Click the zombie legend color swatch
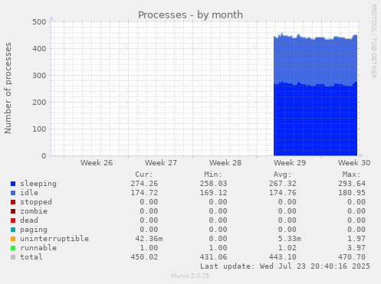Screen dimensions: 381x284 [x=13, y=211]
